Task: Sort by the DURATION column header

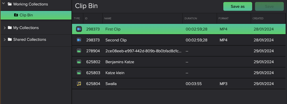Action: tap(191, 18)
